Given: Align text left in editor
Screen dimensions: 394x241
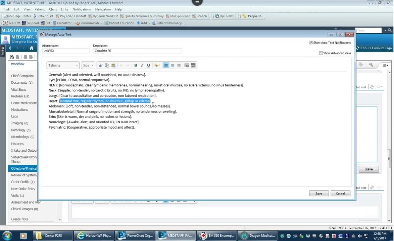Looking at the screenshot, I should (x=166, y=65).
